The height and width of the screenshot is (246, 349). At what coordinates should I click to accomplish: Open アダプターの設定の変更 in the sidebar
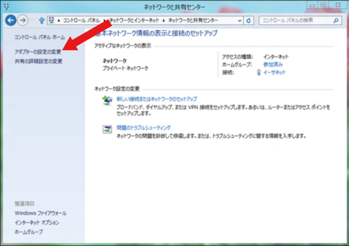click(x=38, y=52)
